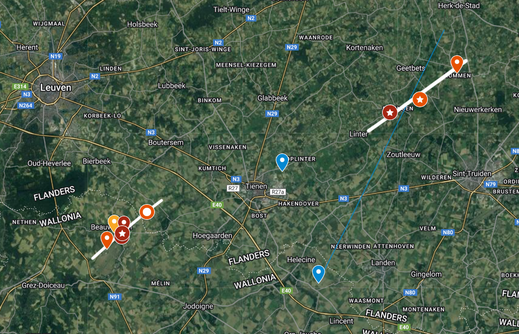Click the N80 badge near Velm

(448, 232)
